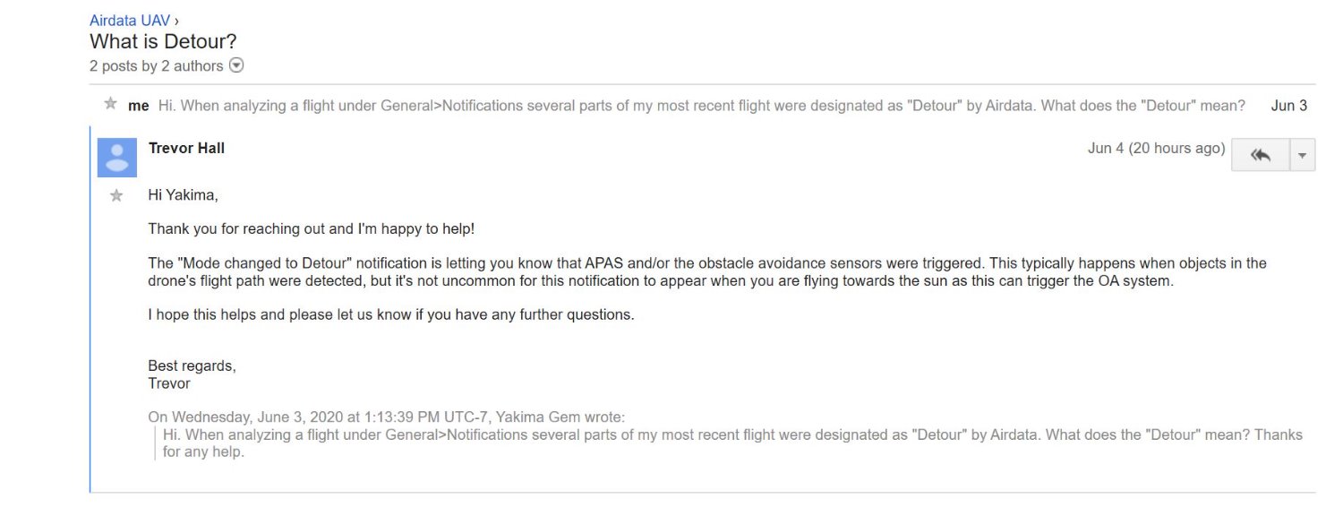
Task: Star the collapsed post from me
Action: (111, 104)
